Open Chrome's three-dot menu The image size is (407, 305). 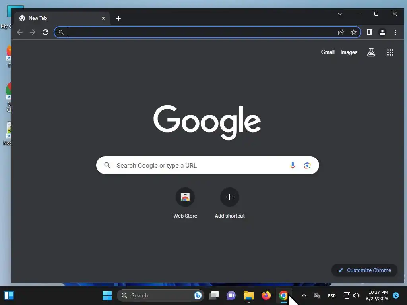(395, 32)
